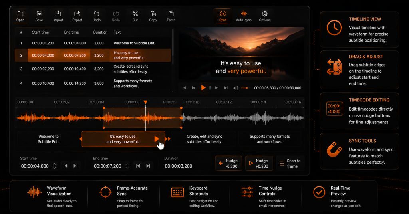
Task: Step the Start time value with spinner arrows
Action: 54,166
